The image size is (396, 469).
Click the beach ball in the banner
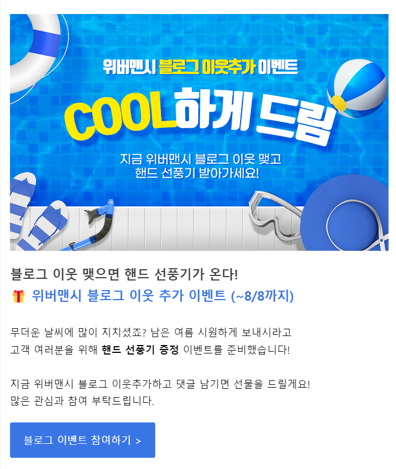(x=357, y=88)
